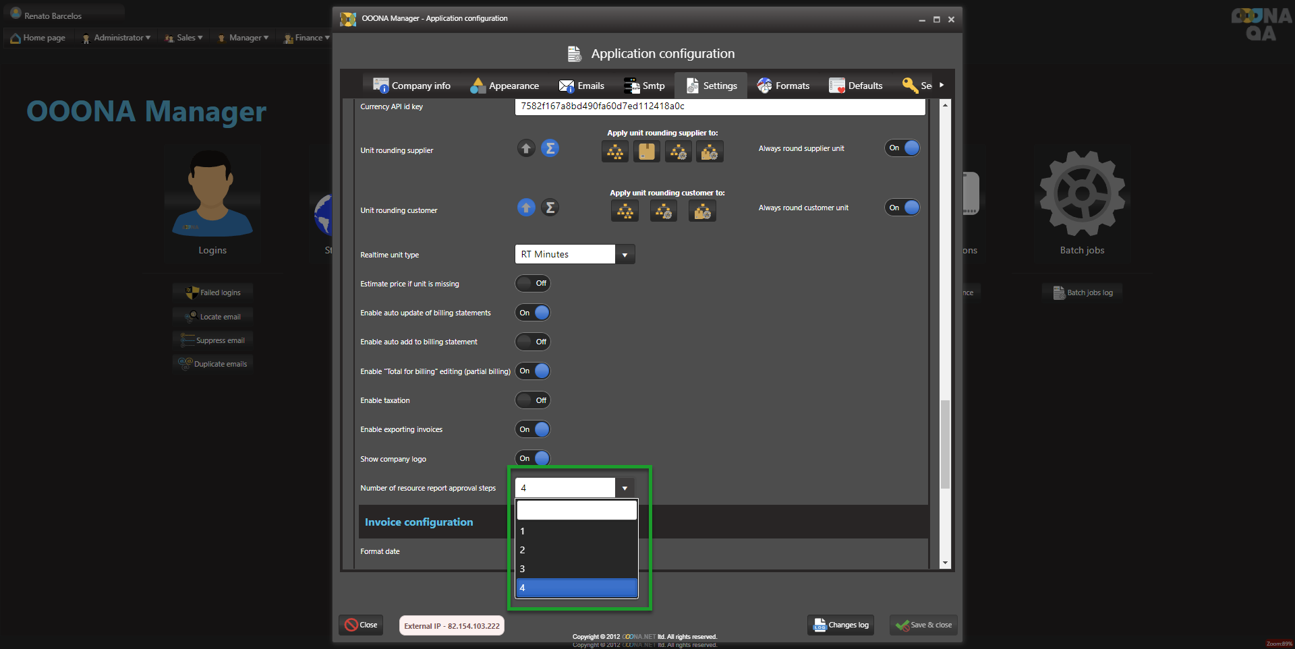Open the Batch jobs gear icon
The height and width of the screenshot is (649, 1295).
[1082, 194]
